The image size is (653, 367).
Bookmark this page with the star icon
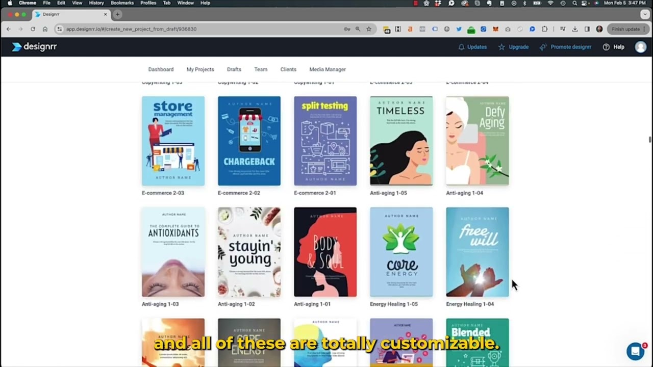click(x=369, y=29)
